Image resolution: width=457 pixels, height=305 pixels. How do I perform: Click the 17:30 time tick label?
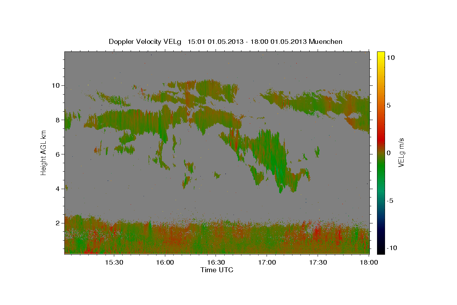pyautogui.click(x=318, y=262)
